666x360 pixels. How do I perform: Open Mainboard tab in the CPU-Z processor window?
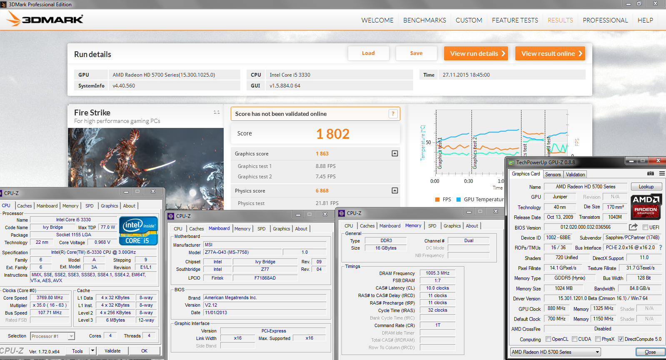tap(47, 206)
